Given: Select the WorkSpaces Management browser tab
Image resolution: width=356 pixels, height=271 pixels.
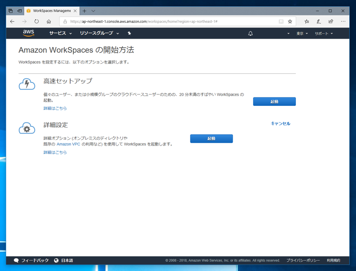Looking at the screenshot, I should (52, 11).
